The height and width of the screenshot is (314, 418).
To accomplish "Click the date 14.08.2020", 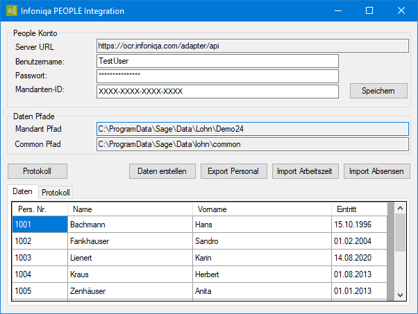I will [359, 258].
